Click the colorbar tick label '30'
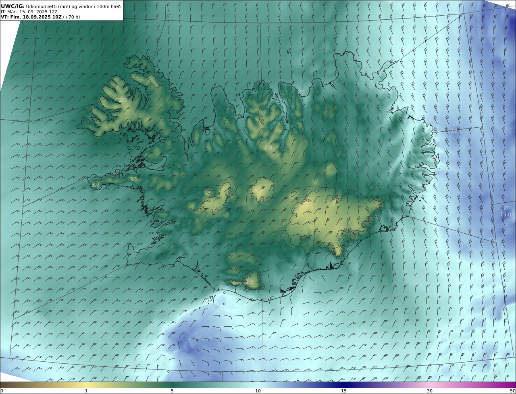516x394 pixels. click(430, 391)
